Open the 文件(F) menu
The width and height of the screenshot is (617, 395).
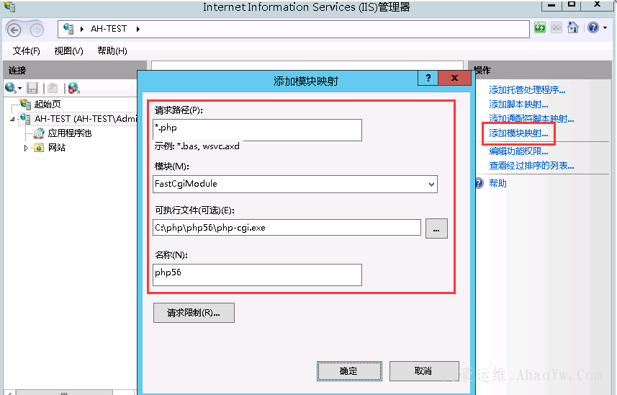[27, 50]
